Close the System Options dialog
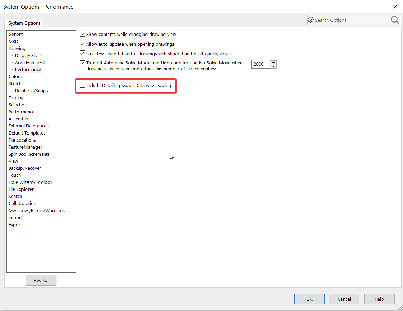Screen dimensions: 403x311 click(395, 7)
